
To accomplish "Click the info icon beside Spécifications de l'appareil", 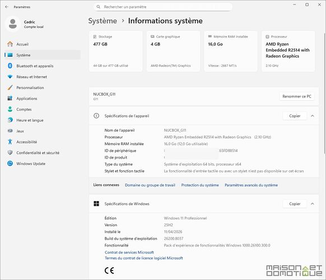I will (96, 116).
